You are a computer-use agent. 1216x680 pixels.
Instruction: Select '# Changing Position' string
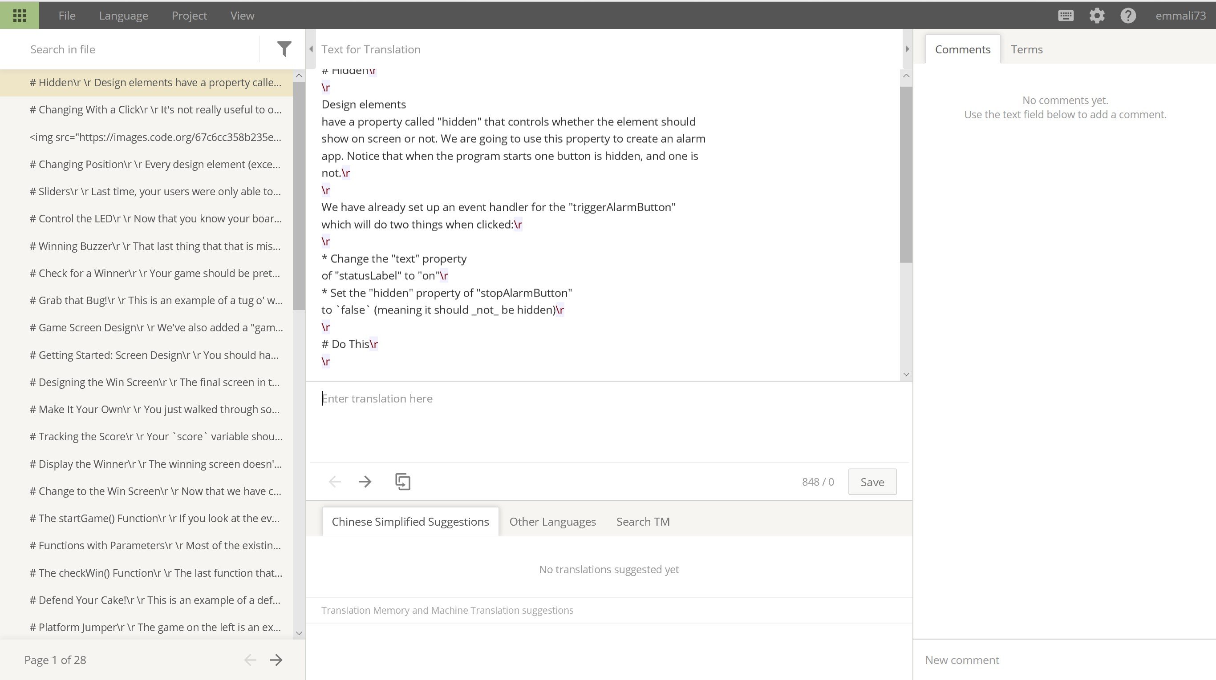(x=146, y=164)
